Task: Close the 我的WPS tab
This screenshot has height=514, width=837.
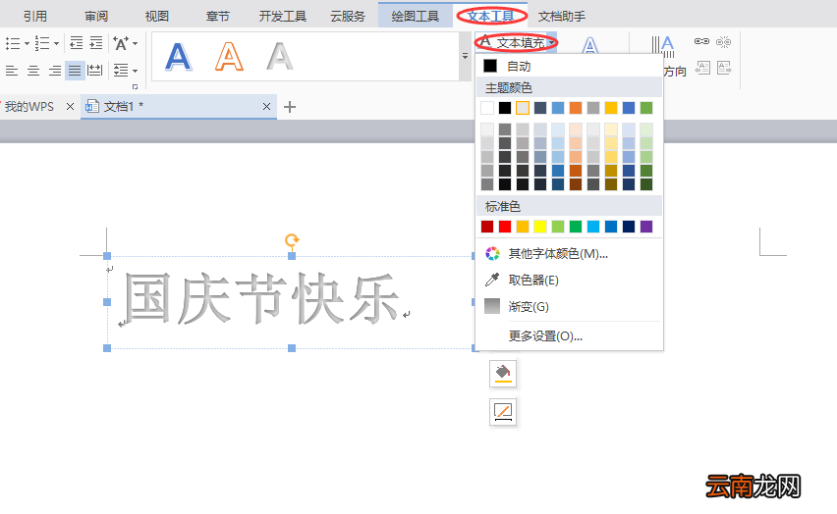Action: pyautogui.click(x=70, y=107)
